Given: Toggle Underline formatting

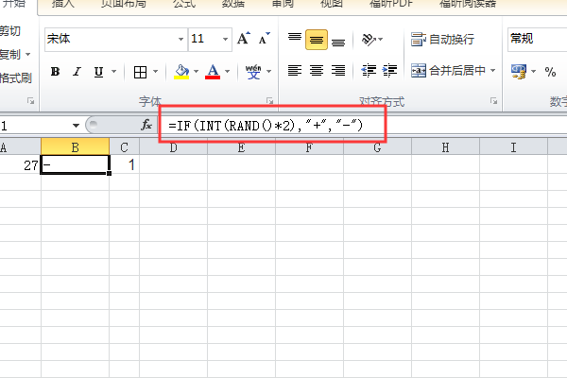Looking at the screenshot, I should click(98, 72).
